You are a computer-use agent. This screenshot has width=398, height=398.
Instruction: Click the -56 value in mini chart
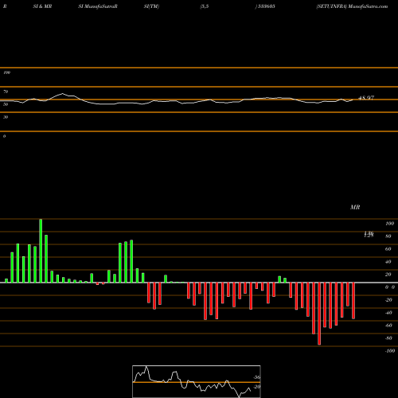[256, 377]
